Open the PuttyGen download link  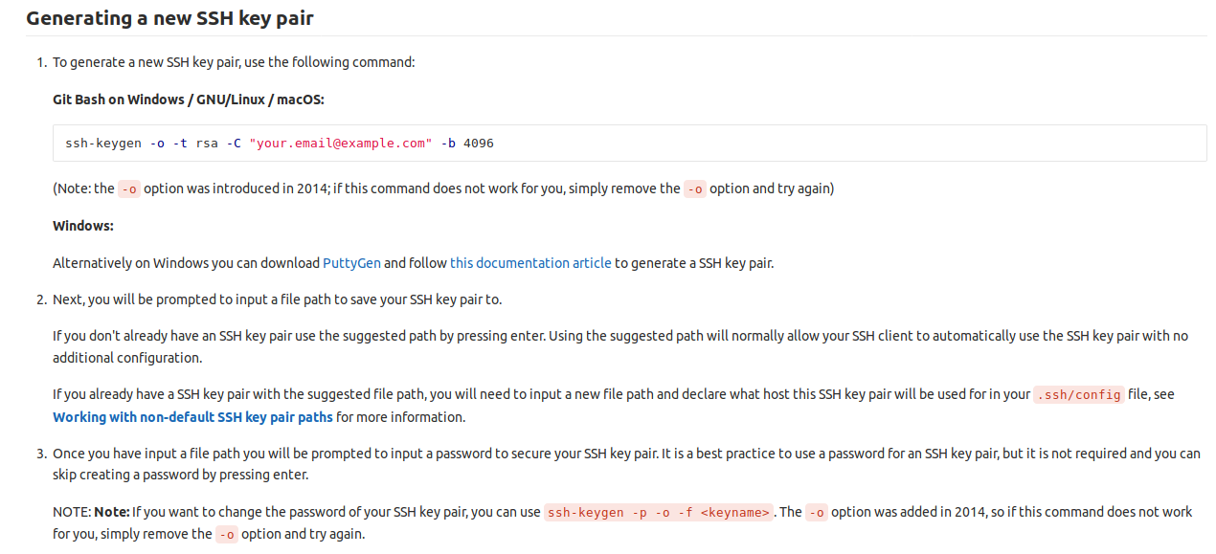(351, 263)
